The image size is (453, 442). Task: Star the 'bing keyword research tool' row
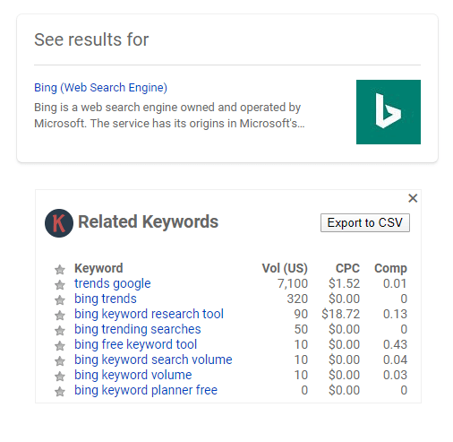[60, 316]
